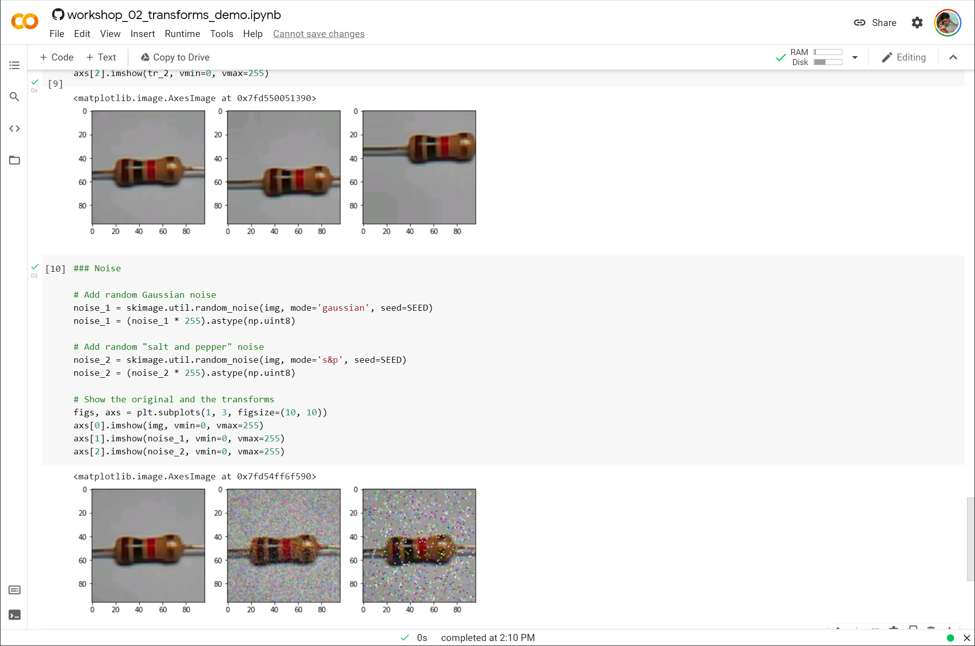Click Copy to Drive button

tap(175, 58)
